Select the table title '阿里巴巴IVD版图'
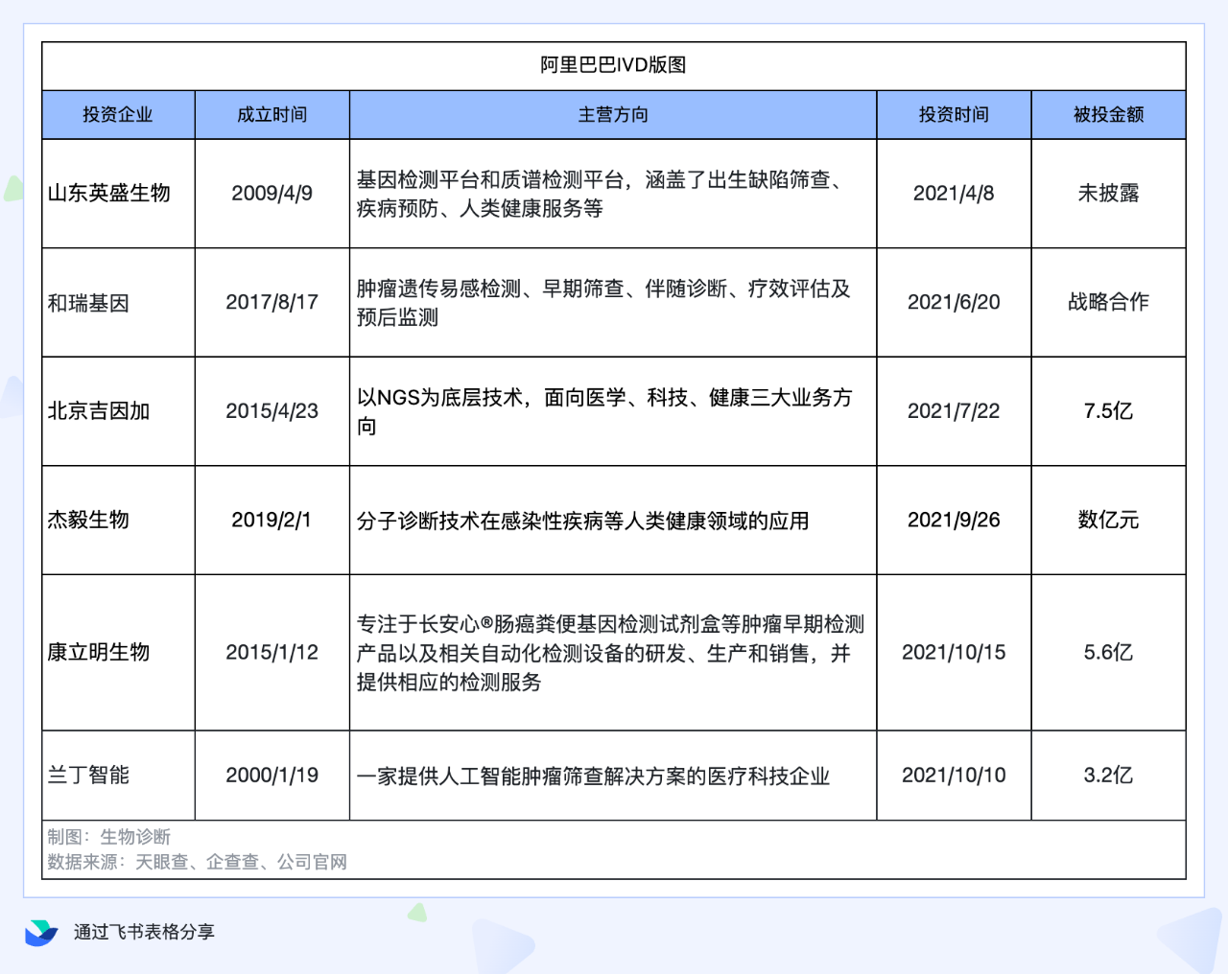 click(613, 65)
